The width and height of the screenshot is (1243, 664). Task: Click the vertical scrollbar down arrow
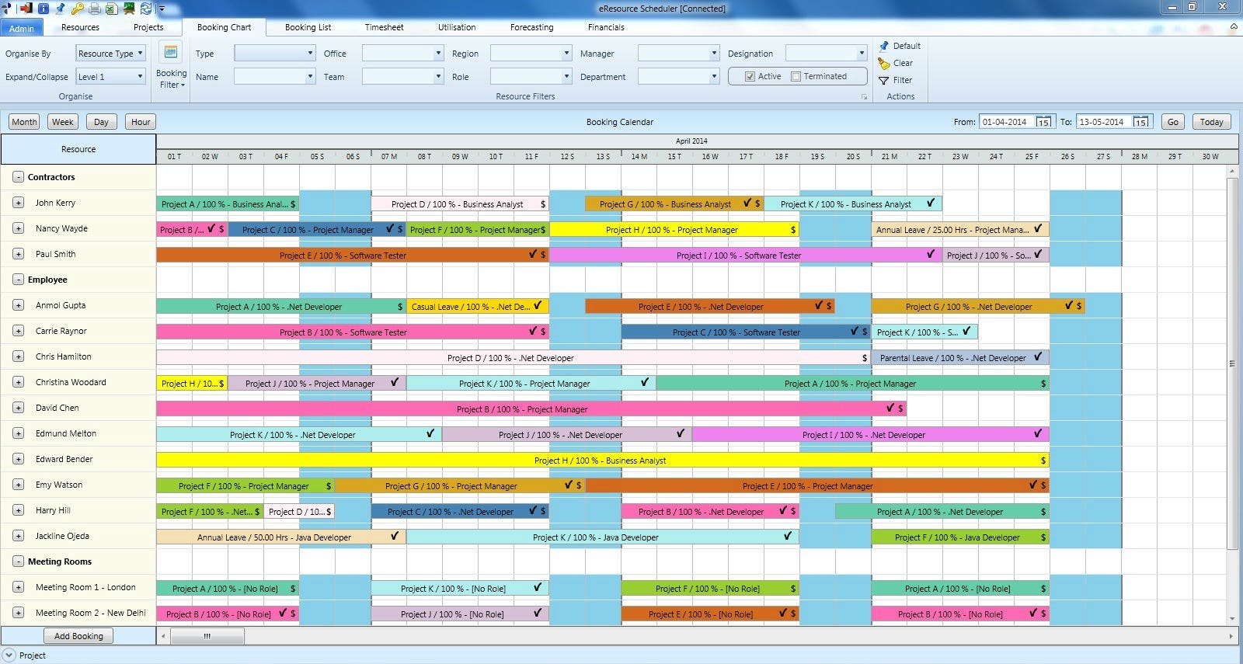[1232, 619]
